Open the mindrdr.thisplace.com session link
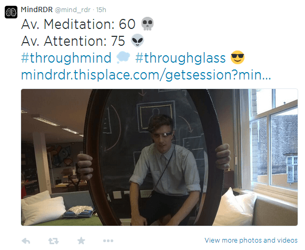This screenshot has height=250, width=305. [x=146, y=75]
